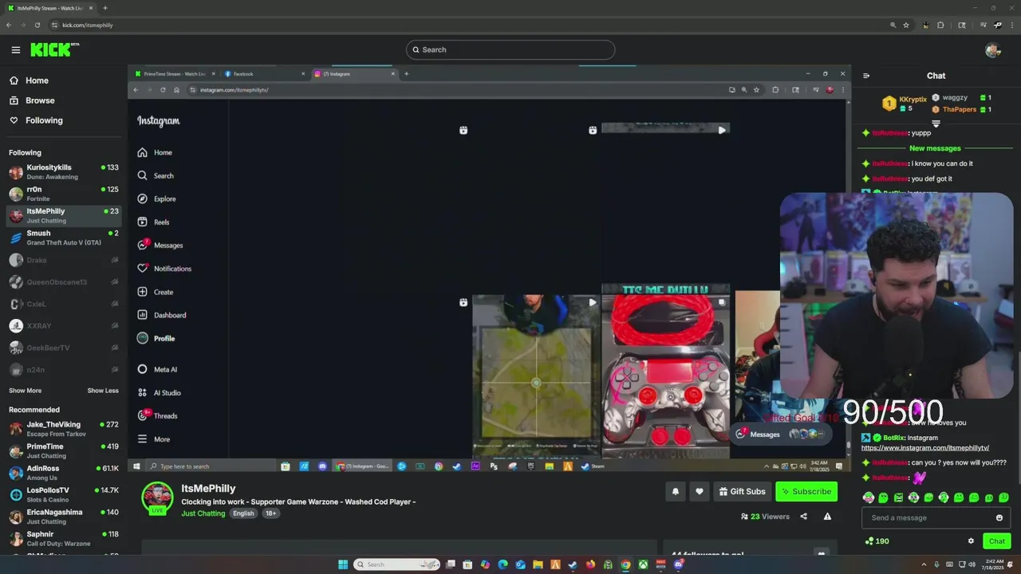Click the channel points 190 icon

pyautogui.click(x=877, y=541)
